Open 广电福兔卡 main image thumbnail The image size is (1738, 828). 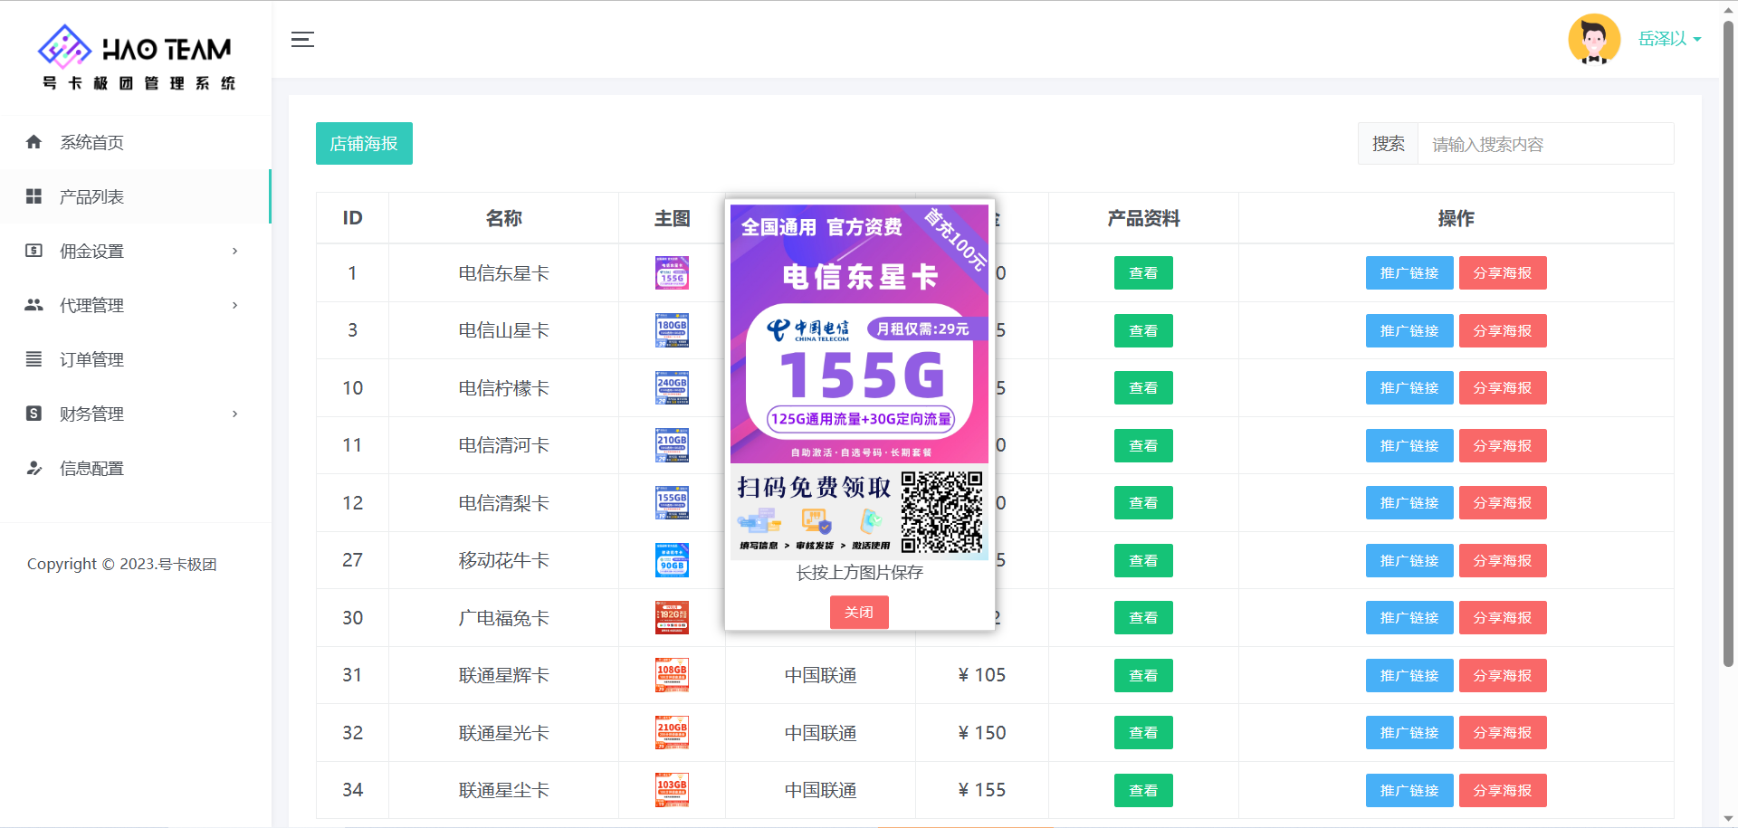[672, 617]
